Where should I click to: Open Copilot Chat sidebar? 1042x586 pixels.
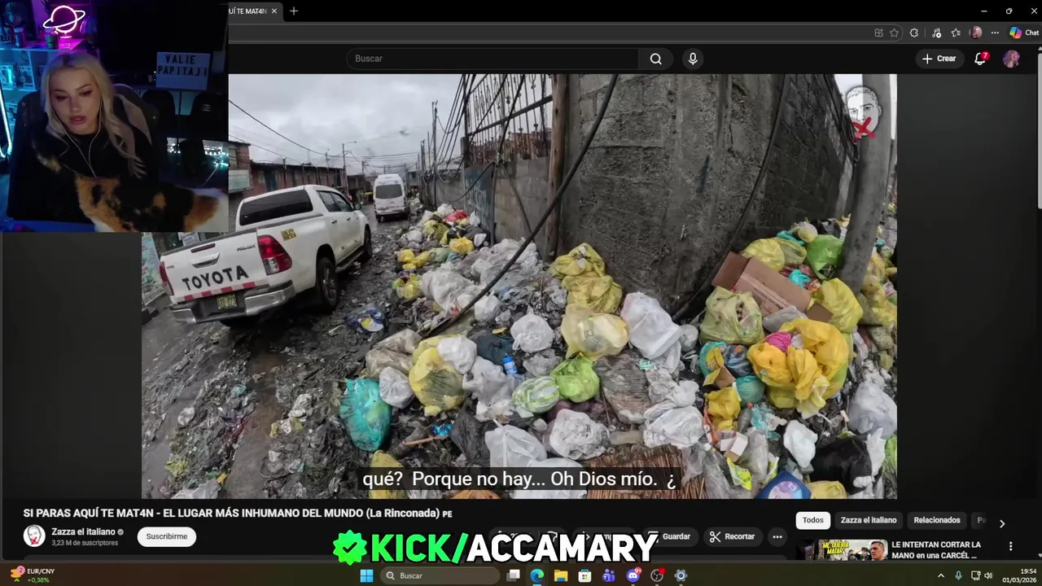[x=1023, y=33]
